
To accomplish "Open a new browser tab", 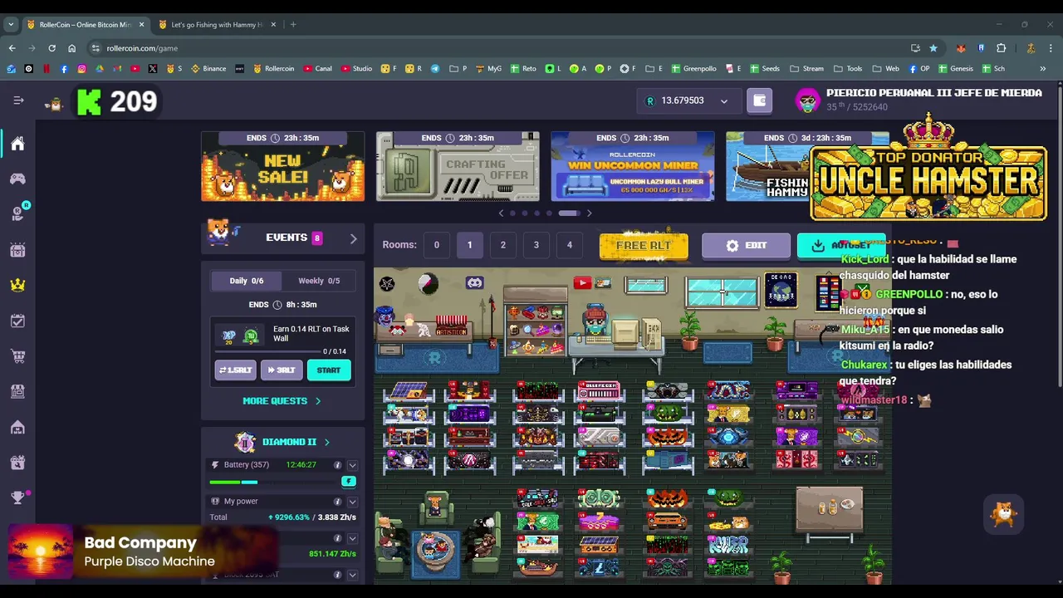I will click(x=293, y=25).
